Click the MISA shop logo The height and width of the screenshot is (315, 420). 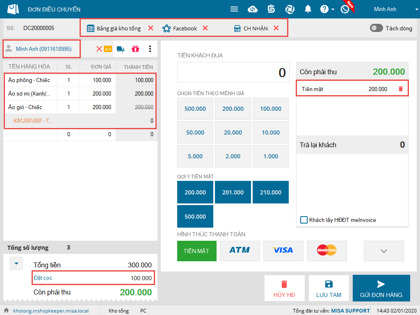(x=13, y=9)
